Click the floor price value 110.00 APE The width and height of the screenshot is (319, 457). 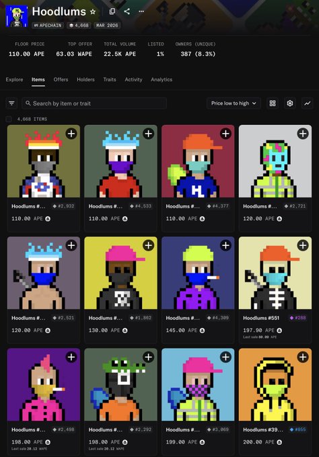(x=26, y=54)
